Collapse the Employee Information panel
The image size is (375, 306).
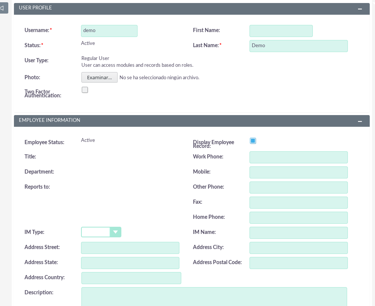tap(360, 121)
